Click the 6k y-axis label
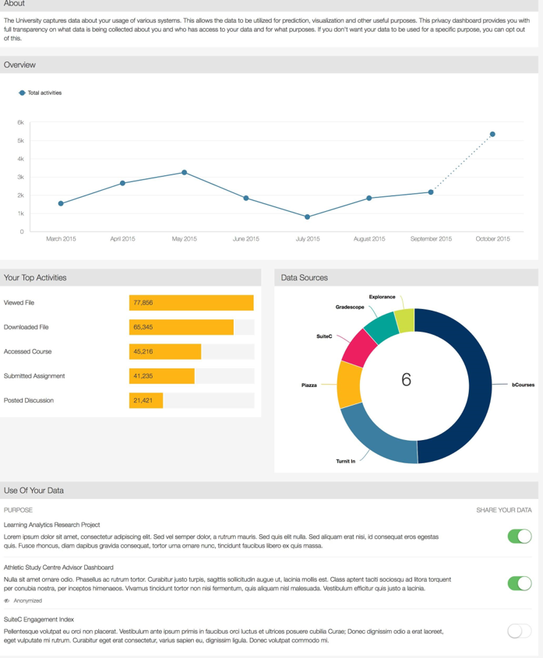This screenshot has height=658, width=550. (x=20, y=122)
